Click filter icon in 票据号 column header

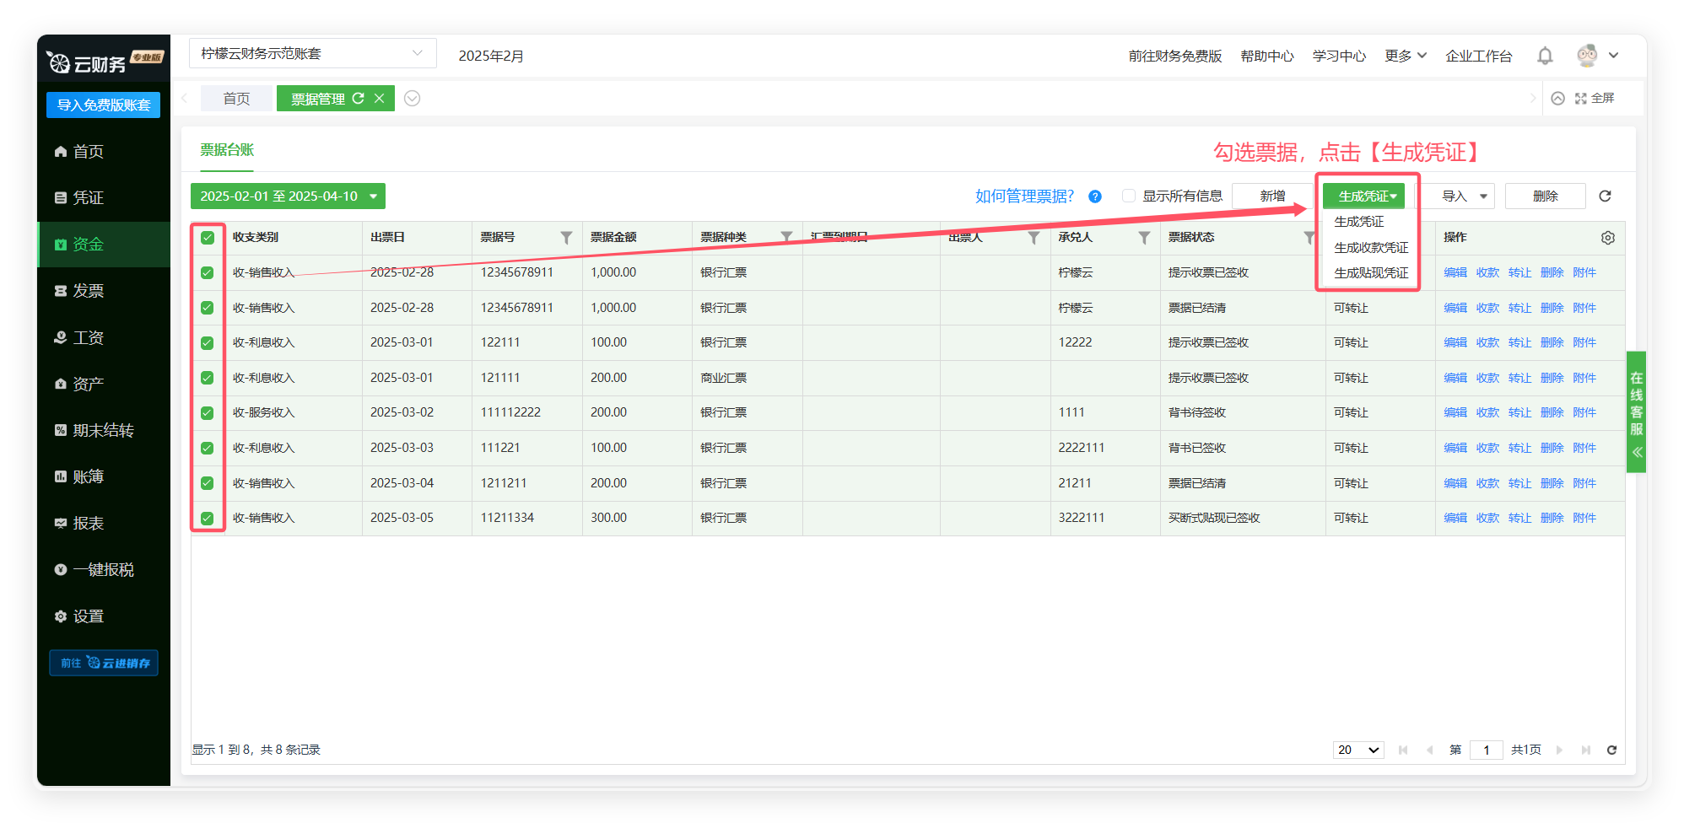(566, 238)
